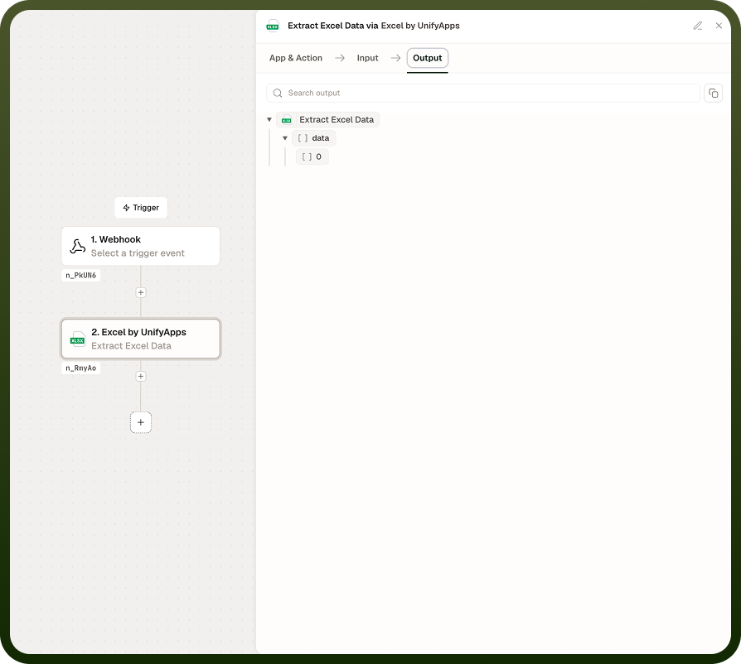
Task: Select the Output tab
Action: (x=427, y=58)
